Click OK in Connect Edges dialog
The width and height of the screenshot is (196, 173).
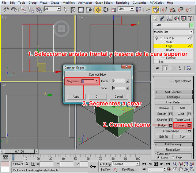(x=97, y=96)
